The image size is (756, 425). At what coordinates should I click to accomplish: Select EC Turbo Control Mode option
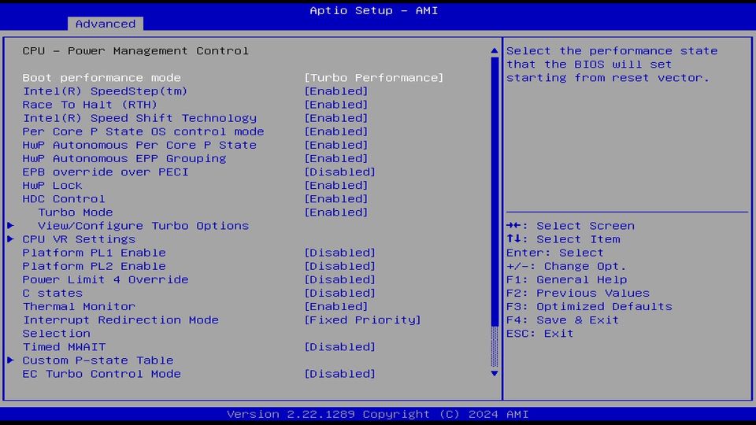point(102,375)
